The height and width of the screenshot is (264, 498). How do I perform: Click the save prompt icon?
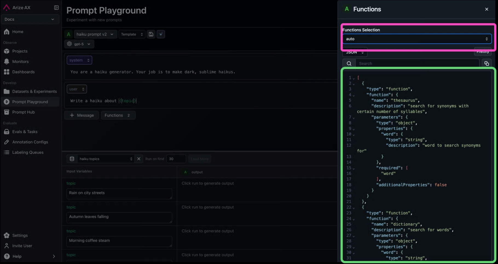(151, 34)
